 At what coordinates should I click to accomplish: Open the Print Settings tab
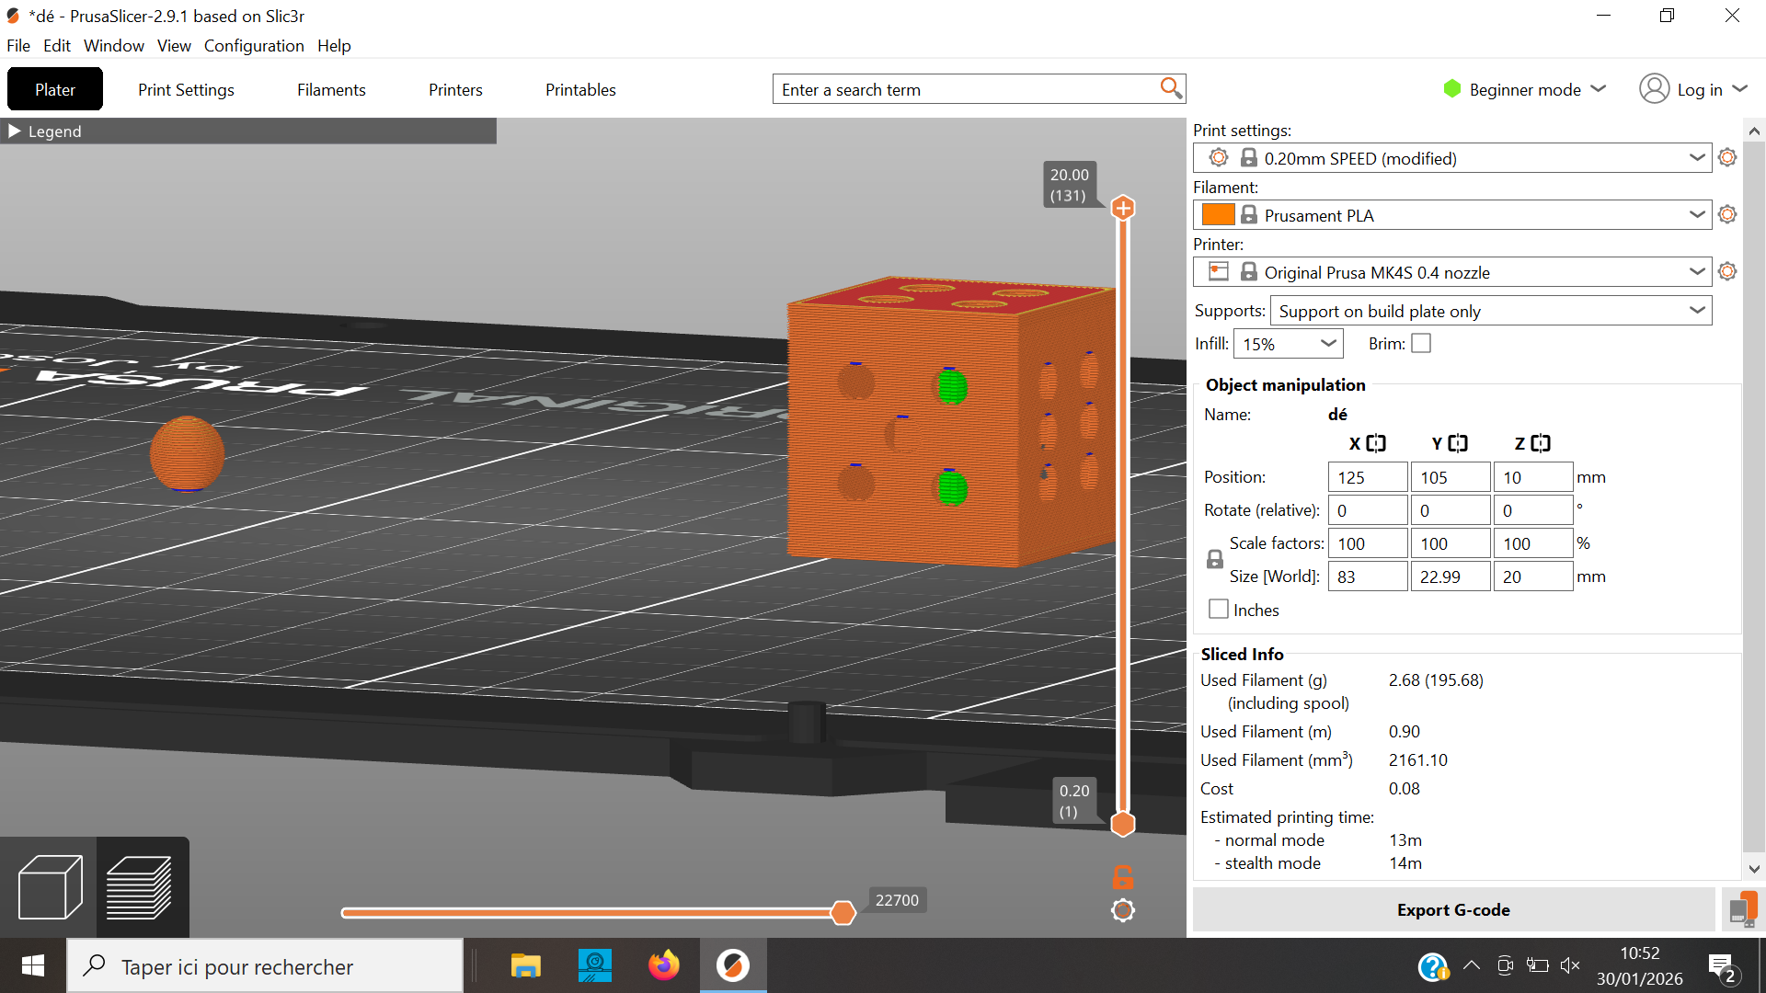click(186, 89)
